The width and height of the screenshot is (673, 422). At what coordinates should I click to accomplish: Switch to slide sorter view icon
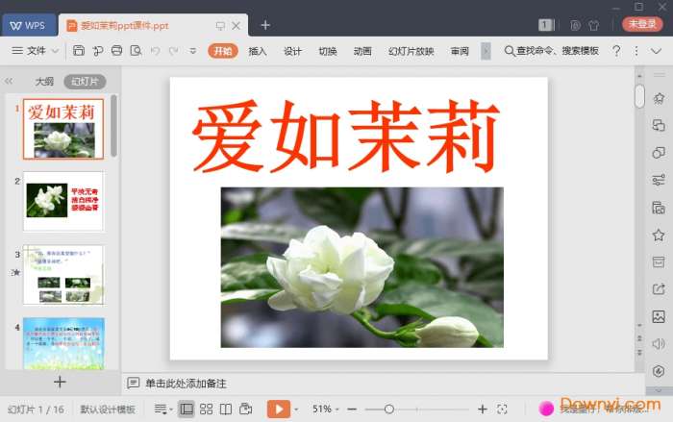pos(206,410)
